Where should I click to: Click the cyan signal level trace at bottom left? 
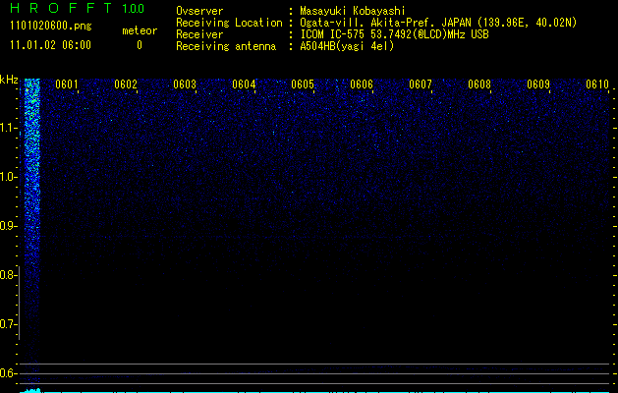30,391
